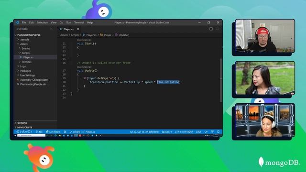Click the Windows taskbar search box
Viewport: 306px width, 172px height.
(x=31, y=135)
